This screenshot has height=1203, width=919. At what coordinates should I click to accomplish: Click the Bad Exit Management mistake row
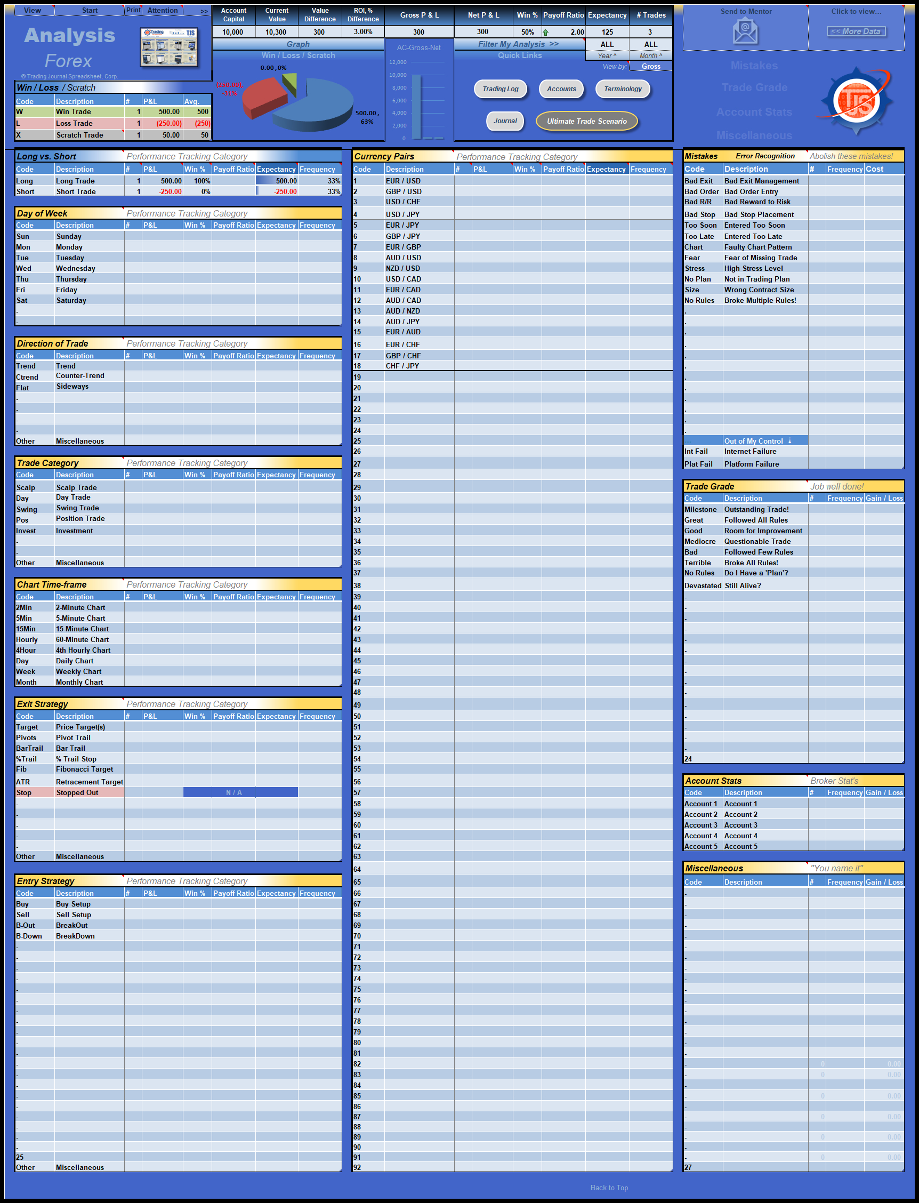[793, 181]
